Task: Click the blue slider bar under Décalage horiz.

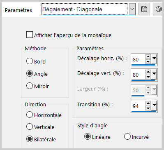Action: 143,65
